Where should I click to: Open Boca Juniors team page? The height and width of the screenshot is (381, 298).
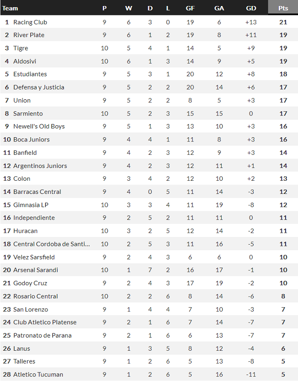32,139
